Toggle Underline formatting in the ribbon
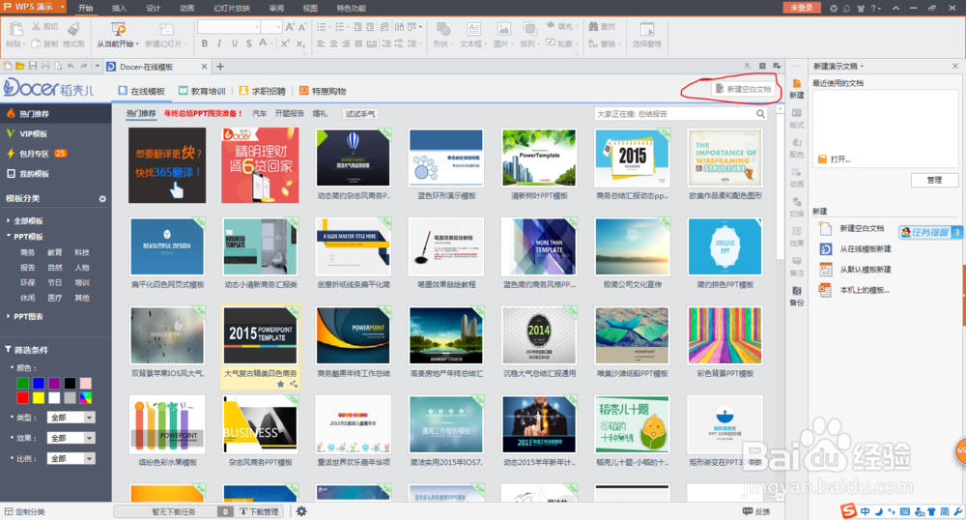The width and height of the screenshot is (966, 520). 234,43
